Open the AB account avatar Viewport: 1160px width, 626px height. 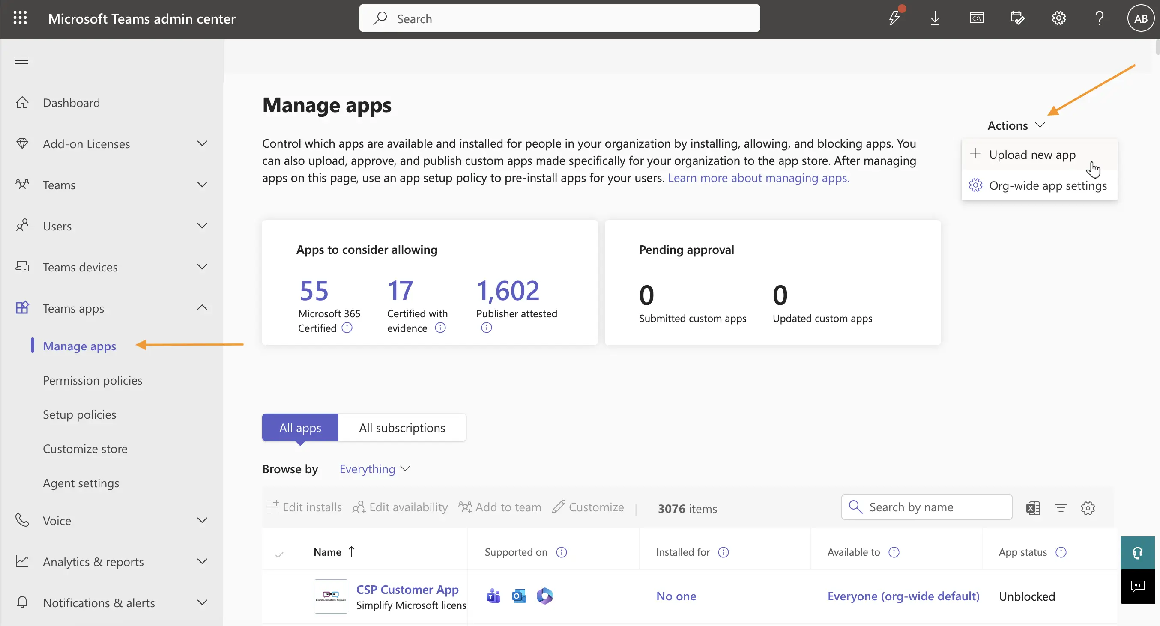tap(1140, 18)
